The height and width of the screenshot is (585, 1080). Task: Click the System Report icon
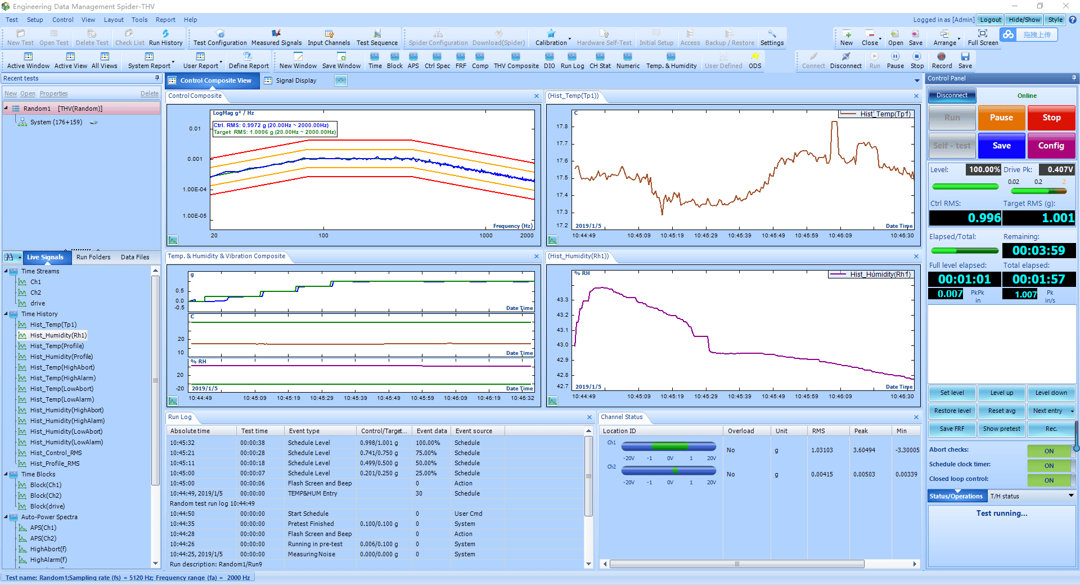point(149,60)
